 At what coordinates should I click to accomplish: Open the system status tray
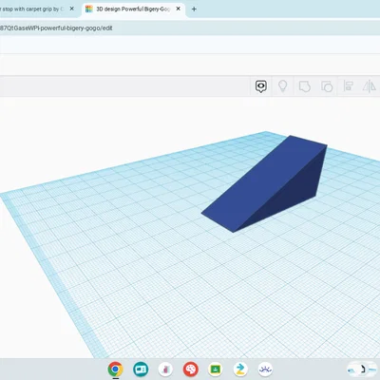(x=362, y=370)
